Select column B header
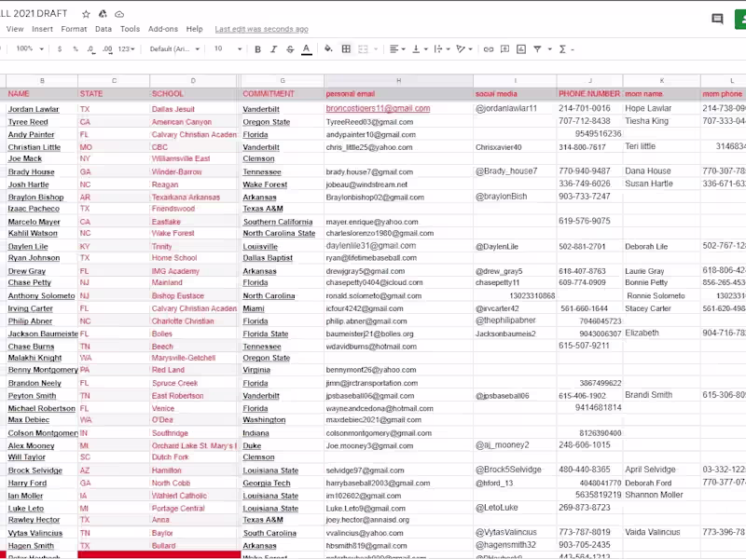 [42, 81]
